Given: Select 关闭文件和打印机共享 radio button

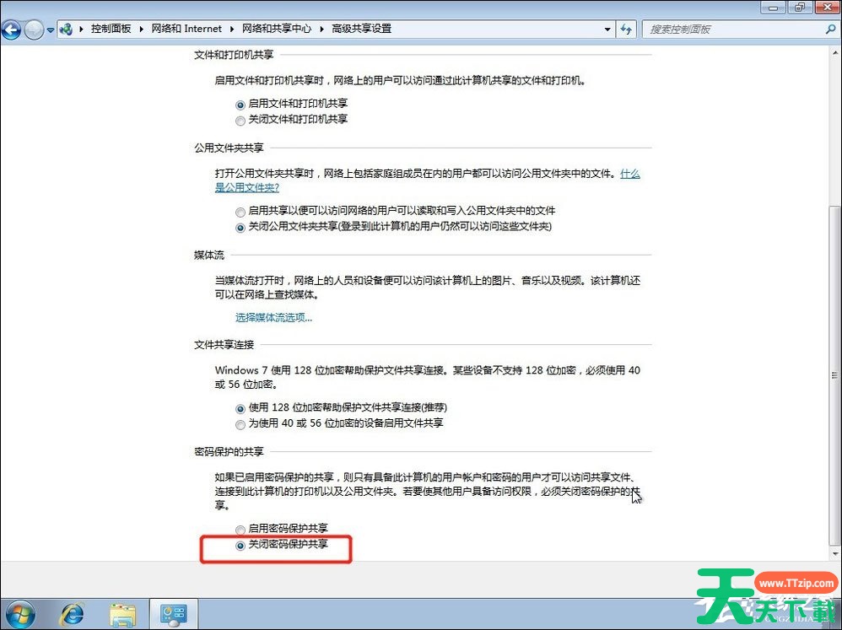Looking at the screenshot, I should [x=240, y=121].
